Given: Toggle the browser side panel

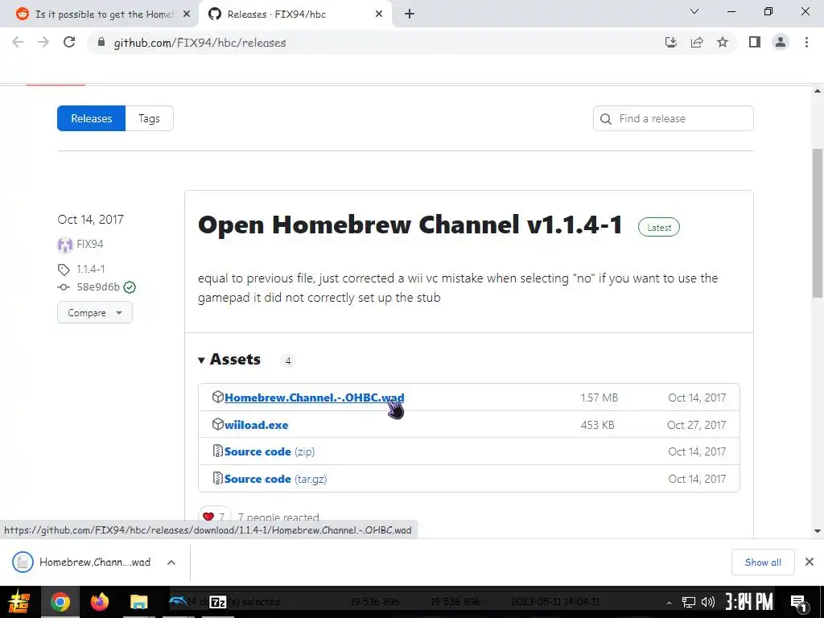Looking at the screenshot, I should [755, 43].
